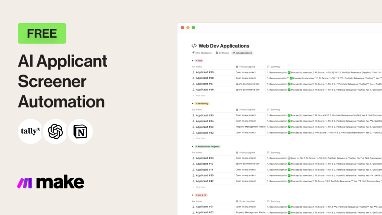The height and width of the screenshot is (215, 382).
Task: Open Applicant #30 row
Action: click(286, 175)
